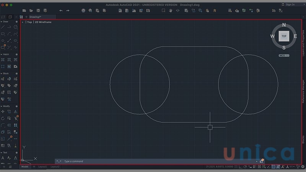Select the Fillet tool in Modify panel
The width and height of the screenshot is (306, 172).
[3, 125]
